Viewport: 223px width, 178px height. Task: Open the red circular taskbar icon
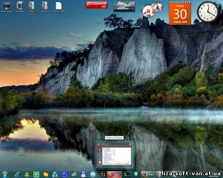[103, 175]
